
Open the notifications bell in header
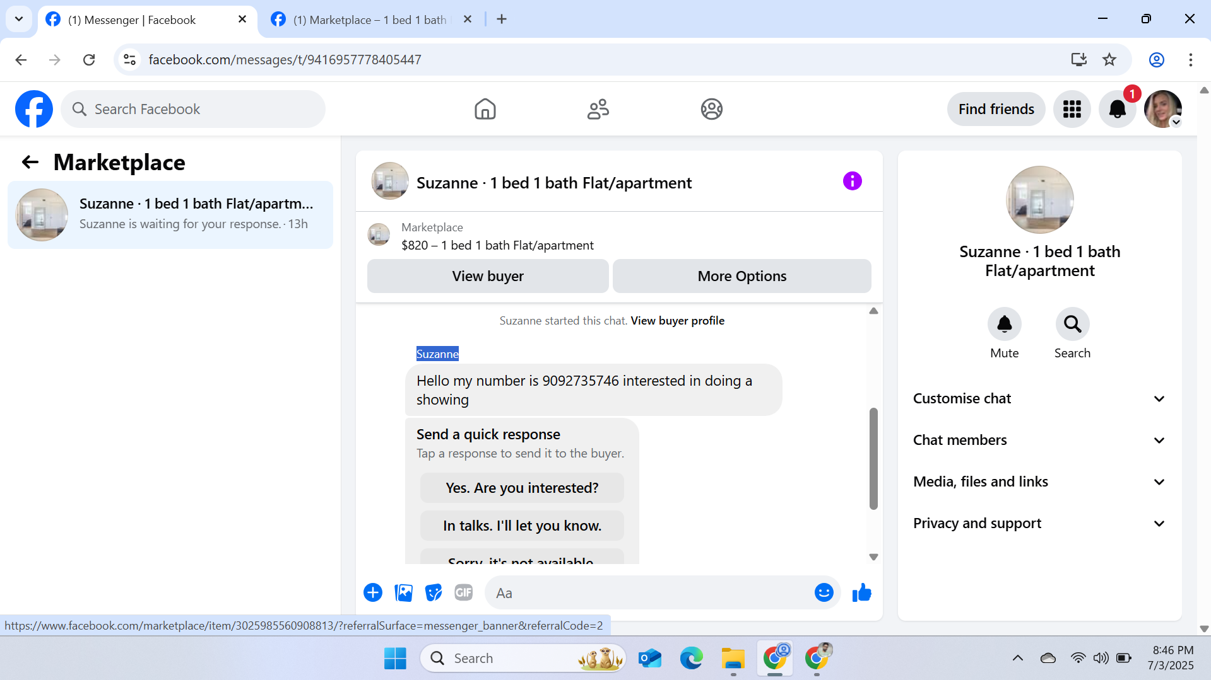(x=1117, y=109)
